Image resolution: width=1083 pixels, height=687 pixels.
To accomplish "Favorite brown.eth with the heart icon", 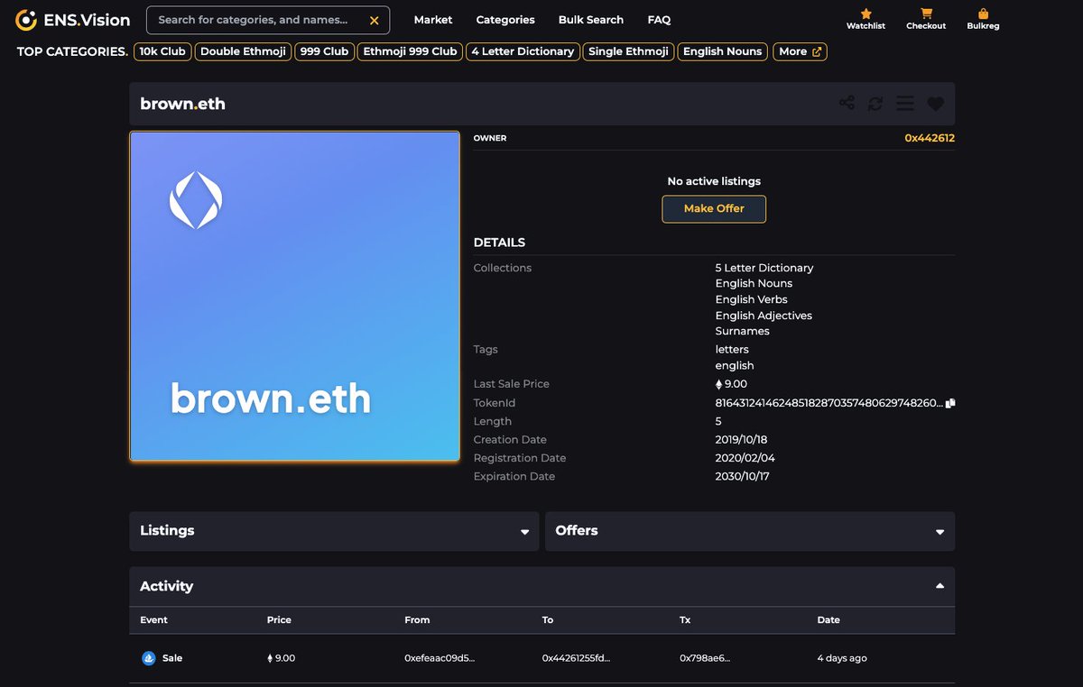I will tap(936, 104).
